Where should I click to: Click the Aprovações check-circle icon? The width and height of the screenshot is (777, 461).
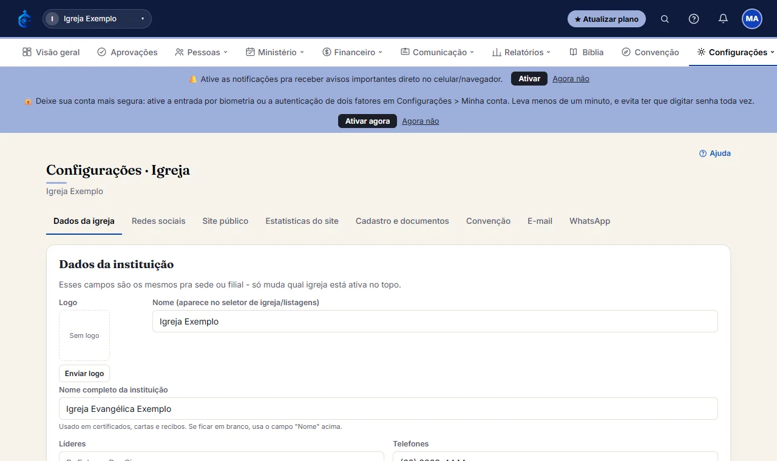coord(101,52)
